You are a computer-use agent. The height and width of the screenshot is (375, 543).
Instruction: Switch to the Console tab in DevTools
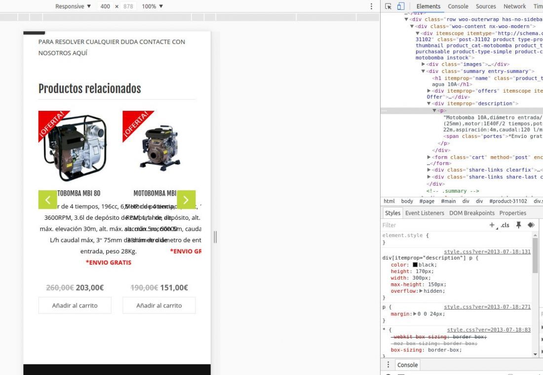[x=458, y=6]
